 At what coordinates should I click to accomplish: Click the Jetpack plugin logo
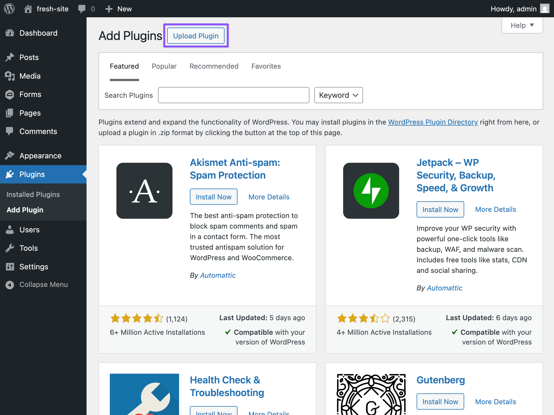[371, 191]
